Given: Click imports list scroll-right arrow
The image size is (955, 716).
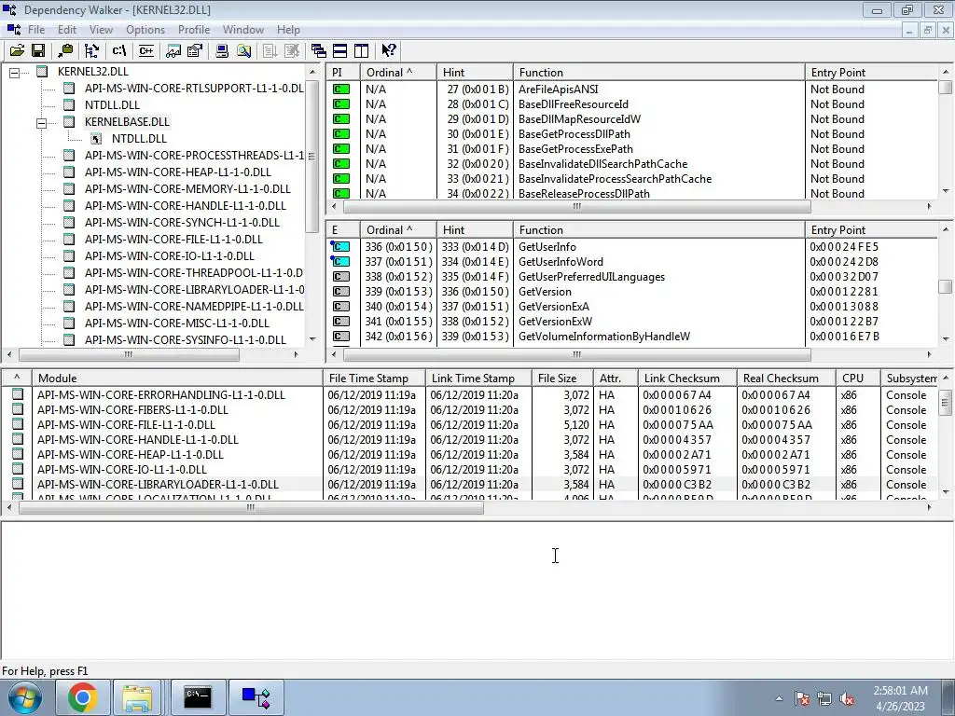Looking at the screenshot, I should [929, 206].
